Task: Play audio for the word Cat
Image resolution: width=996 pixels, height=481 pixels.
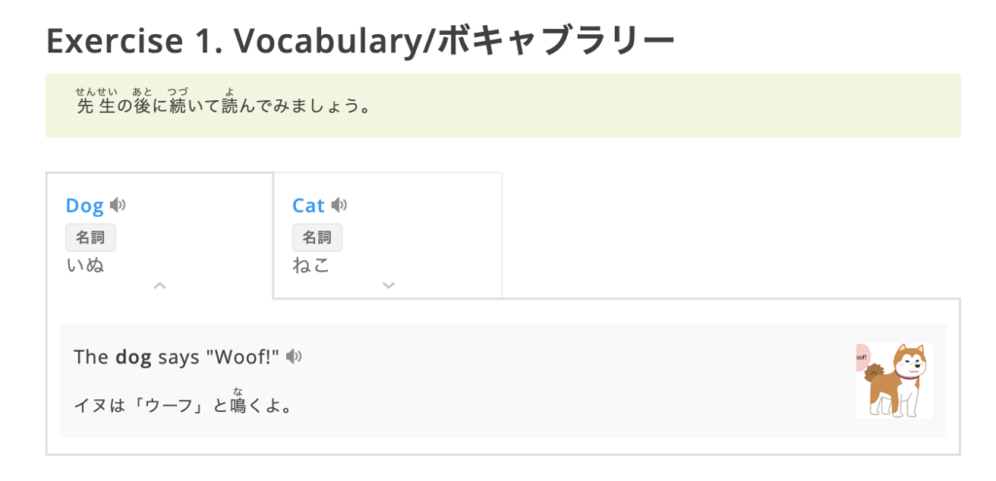Action: click(x=339, y=205)
